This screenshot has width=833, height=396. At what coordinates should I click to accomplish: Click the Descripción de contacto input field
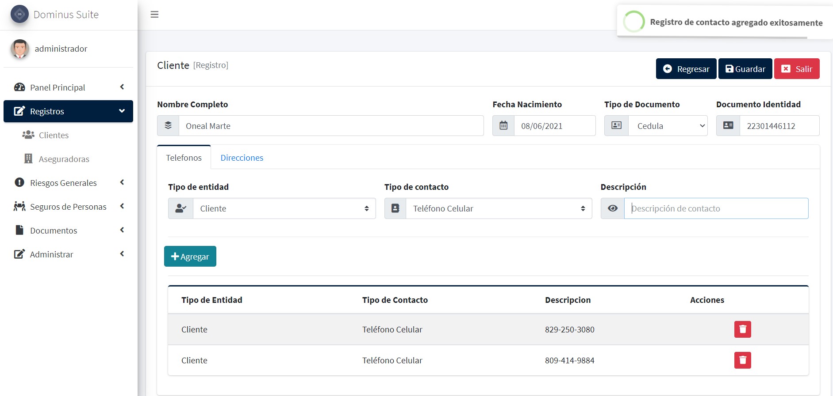point(716,208)
